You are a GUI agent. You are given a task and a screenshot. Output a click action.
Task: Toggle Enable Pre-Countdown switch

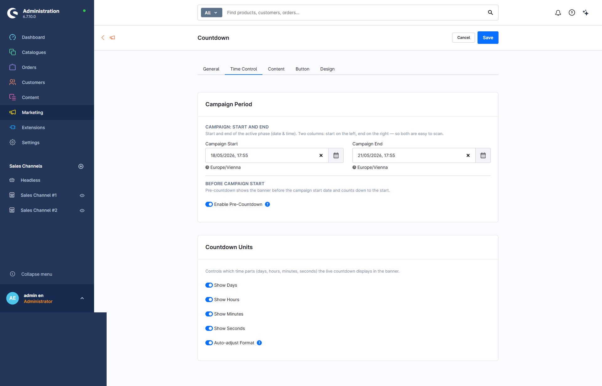tap(209, 204)
